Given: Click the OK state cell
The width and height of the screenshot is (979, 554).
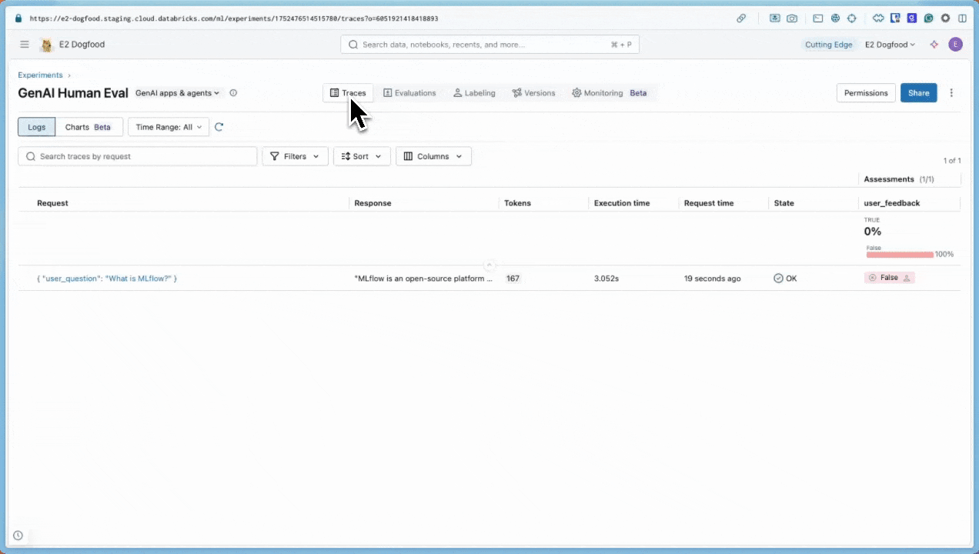Looking at the screenshot, I should click(x=785, y=279).
